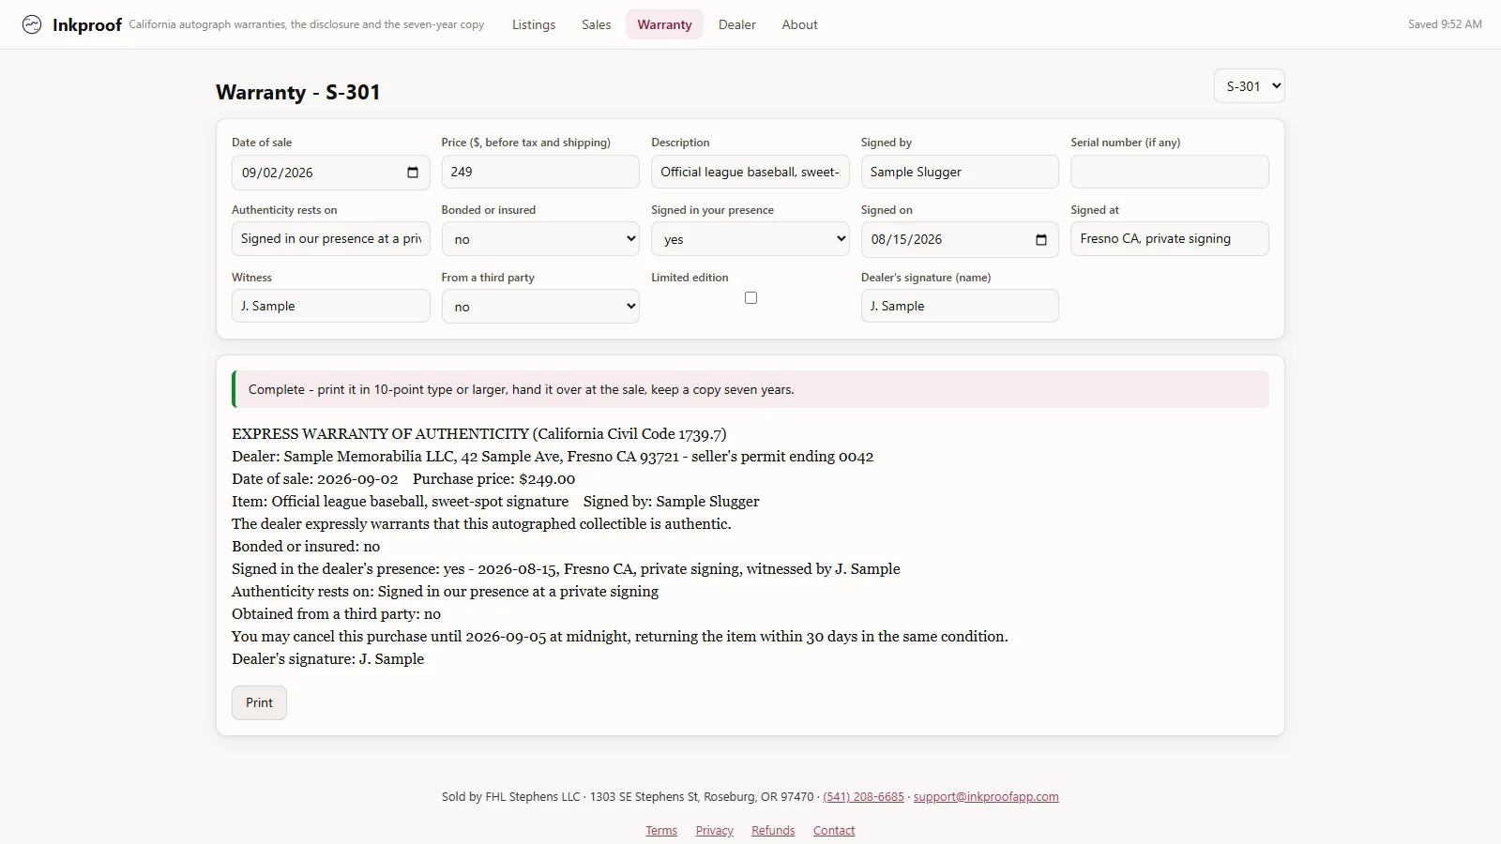Click the Print button

pyautogui.click(x=259, y=702)
